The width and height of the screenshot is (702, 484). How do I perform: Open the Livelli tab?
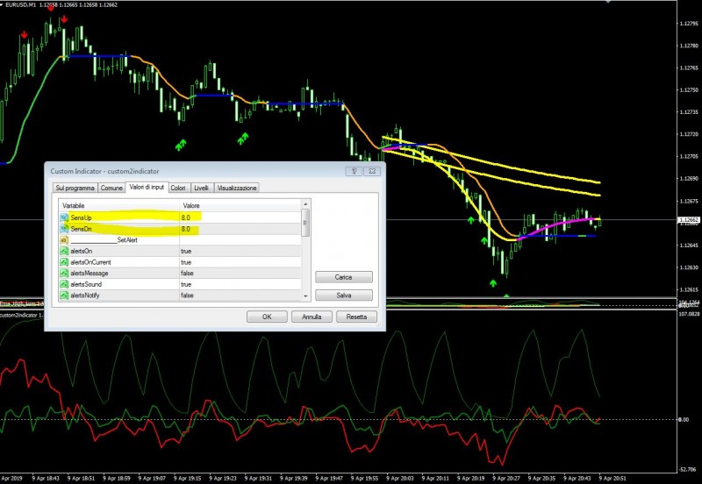tap(202, 188)
